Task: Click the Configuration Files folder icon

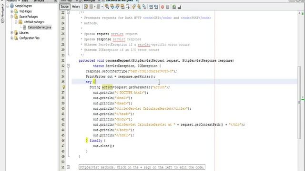Action: coord(16,38)
